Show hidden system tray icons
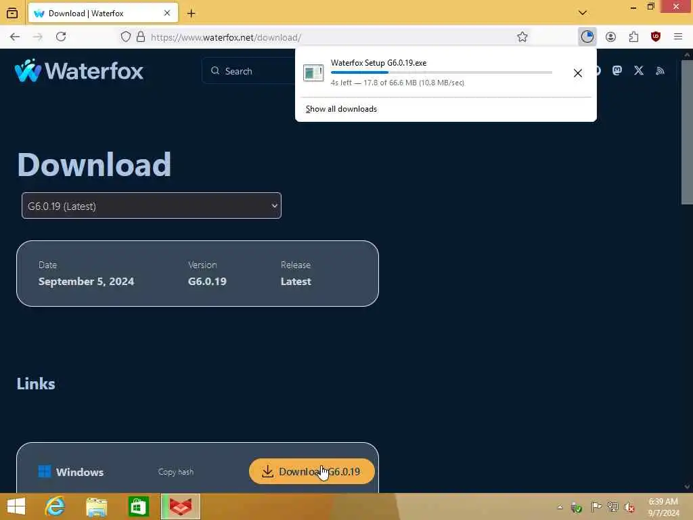 click(x=560, y=507)
